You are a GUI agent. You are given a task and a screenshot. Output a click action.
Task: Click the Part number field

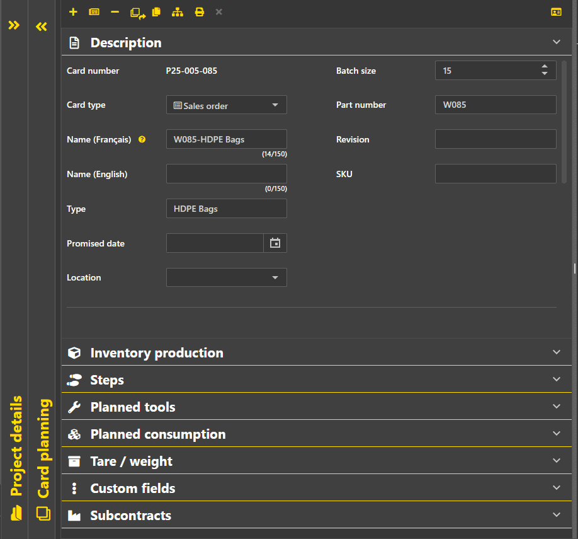coord(495,105)
